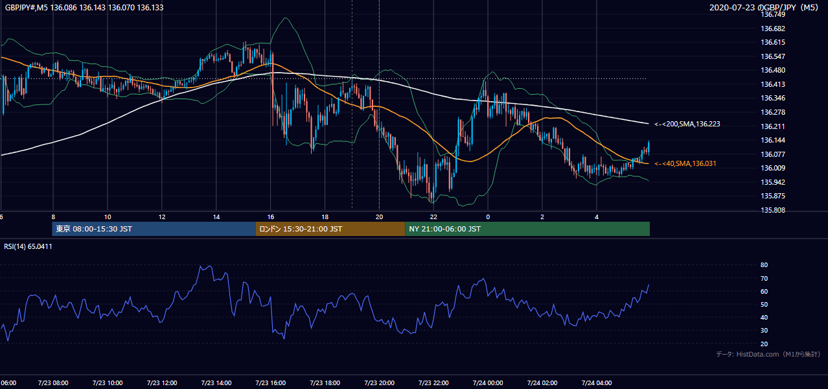The image size is (828, 389).
Task: Click hour tick 18 under the price chart
Action: (x=325, y=217)
